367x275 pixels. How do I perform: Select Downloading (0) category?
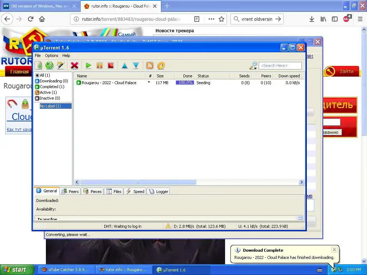[52, 81]
